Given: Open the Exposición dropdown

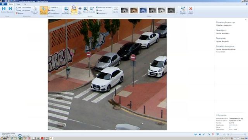Looking at the screenshot, I should (102, 13).
